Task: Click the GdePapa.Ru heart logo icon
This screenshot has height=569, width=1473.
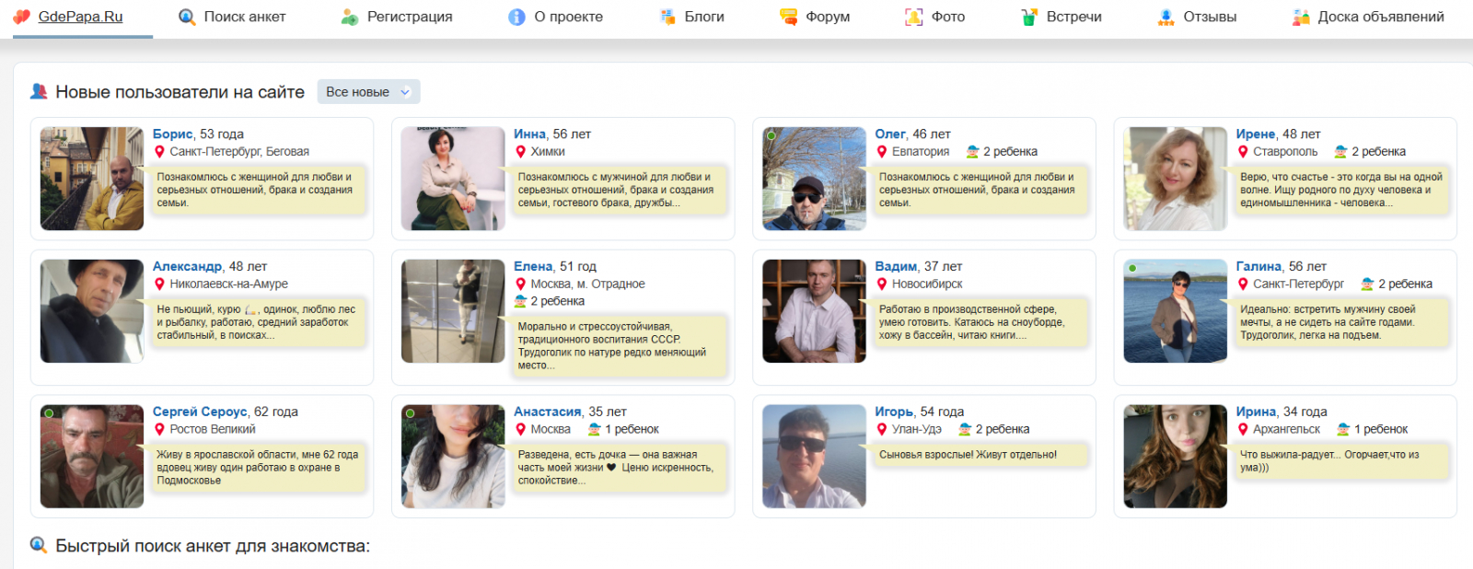Action: (22, 17)
